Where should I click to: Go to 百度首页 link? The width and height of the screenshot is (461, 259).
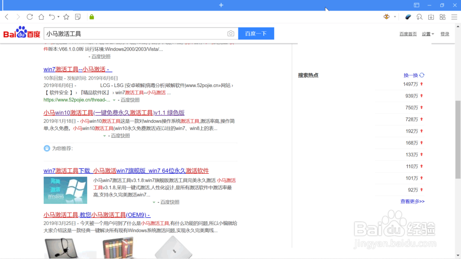pyautogui.click(x=408, y=34)
